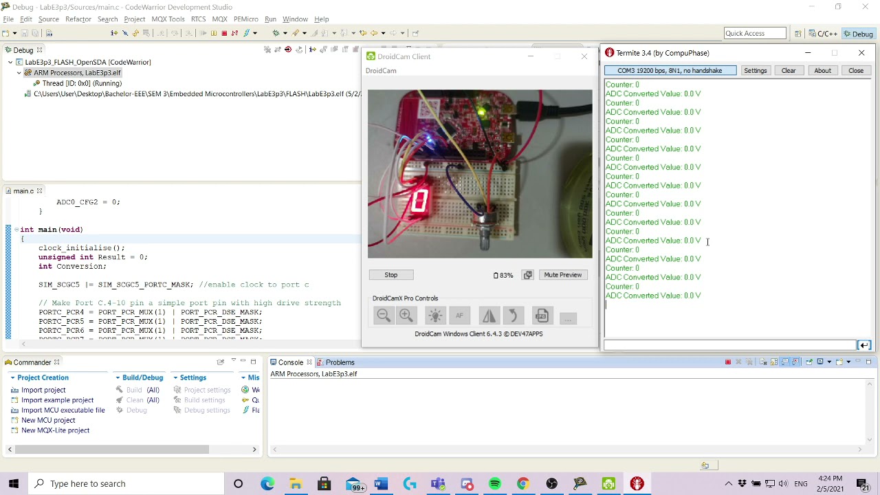The image size is (880, 495).
Task: Open File Explorer from the taskbar
Action: 296,483
